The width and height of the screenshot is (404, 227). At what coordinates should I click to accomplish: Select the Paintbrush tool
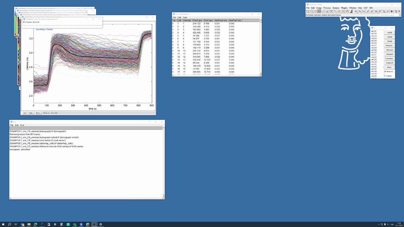pos(372,11)
